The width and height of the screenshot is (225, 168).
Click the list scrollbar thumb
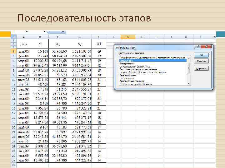(188, 68)
